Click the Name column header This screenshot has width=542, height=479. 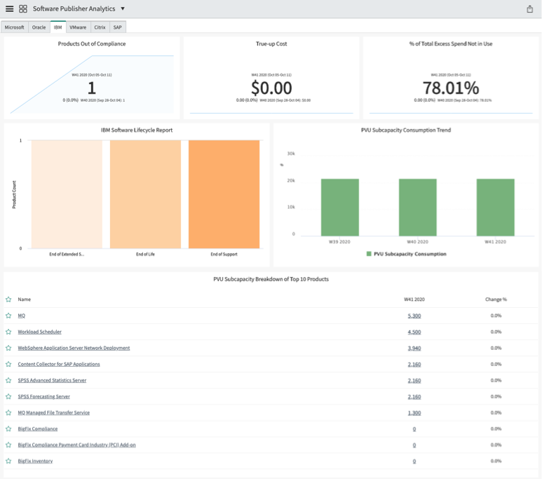[x=25, y=299]
